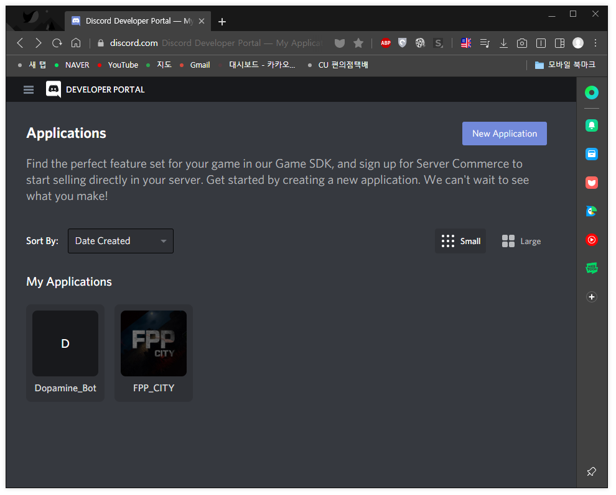616x495 pixels.
Task: Open the blue parrot sidebar icon
Action: point(592,211)
